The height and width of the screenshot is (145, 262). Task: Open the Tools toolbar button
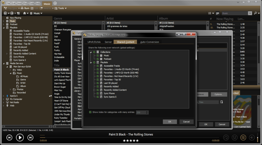coord(60,8)
